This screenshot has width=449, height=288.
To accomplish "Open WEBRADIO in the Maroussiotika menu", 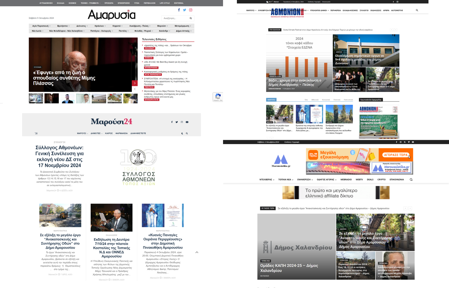I will [x=346, y=180].
